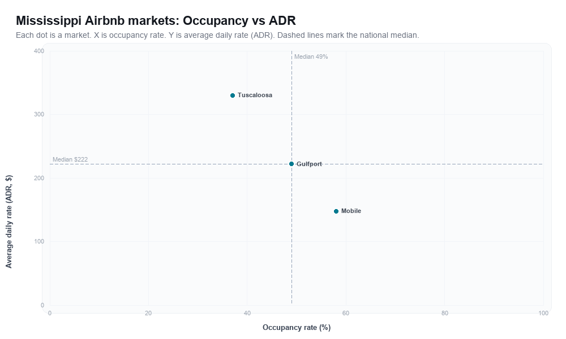This screenshot has height=339, width=566.
Task: Click the x-axis tick label 60
Action: click(346, 314)
